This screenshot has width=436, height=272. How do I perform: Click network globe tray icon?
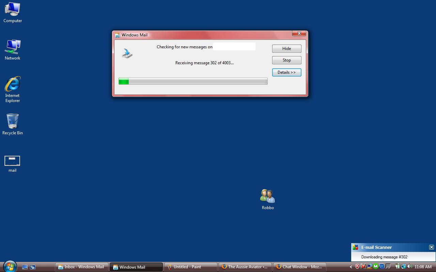(403, 267)
